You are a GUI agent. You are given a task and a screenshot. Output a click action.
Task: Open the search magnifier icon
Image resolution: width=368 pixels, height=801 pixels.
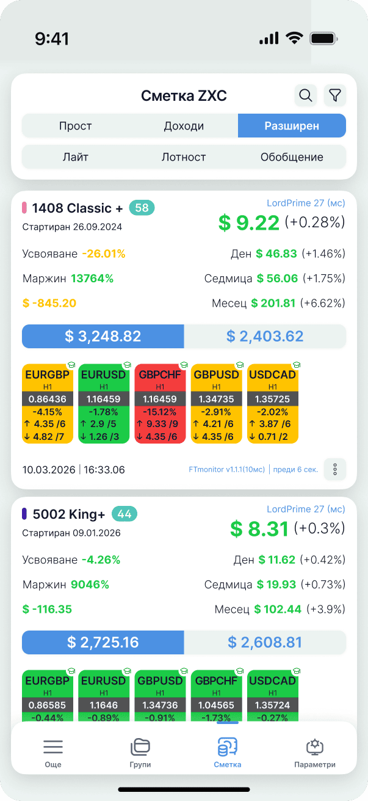(306, 95)
